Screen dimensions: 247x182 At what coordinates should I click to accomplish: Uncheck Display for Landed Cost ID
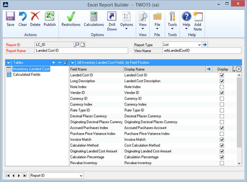[222, 75]
